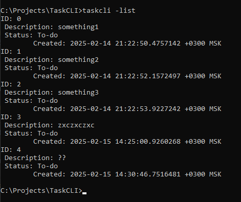Click the timestamp 21:22:53.9227242

pyautogui.click(x=148, y=109)
